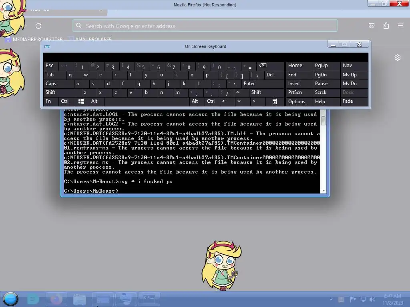Screen dimensions: 410x307
Task: Toggle the left Ctrl key
Action: coord(66,101)
